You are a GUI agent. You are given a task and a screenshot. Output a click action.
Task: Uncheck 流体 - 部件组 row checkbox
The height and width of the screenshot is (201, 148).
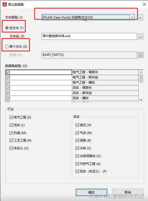point(8,93)
